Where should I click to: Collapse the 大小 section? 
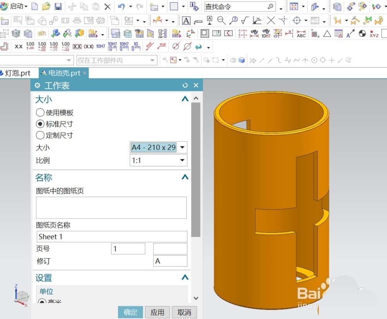[185, 99]
